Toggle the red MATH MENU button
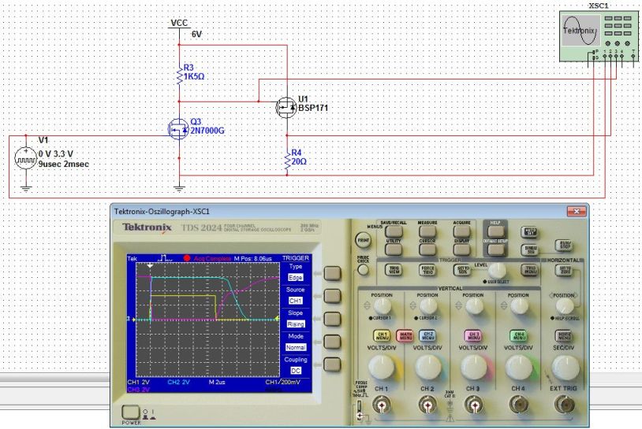 tap(405, 336)
